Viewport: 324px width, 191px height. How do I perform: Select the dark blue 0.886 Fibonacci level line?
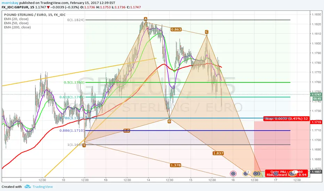tap(188, 131)
